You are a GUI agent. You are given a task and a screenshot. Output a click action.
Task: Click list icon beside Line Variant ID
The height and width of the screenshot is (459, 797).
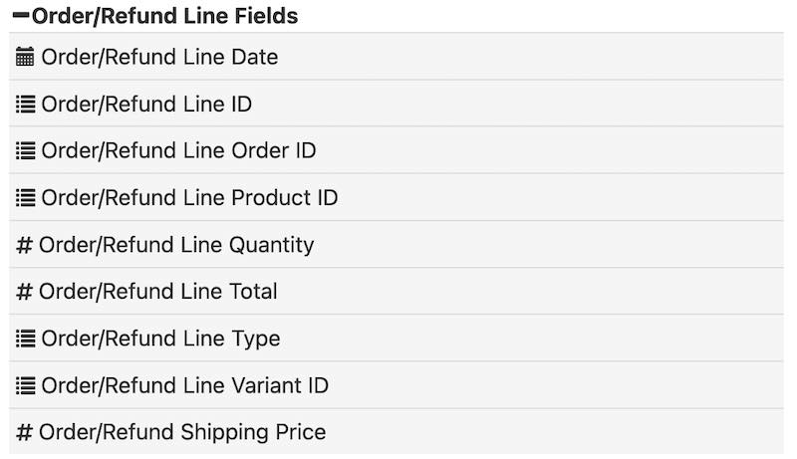[x=26, y=385]
